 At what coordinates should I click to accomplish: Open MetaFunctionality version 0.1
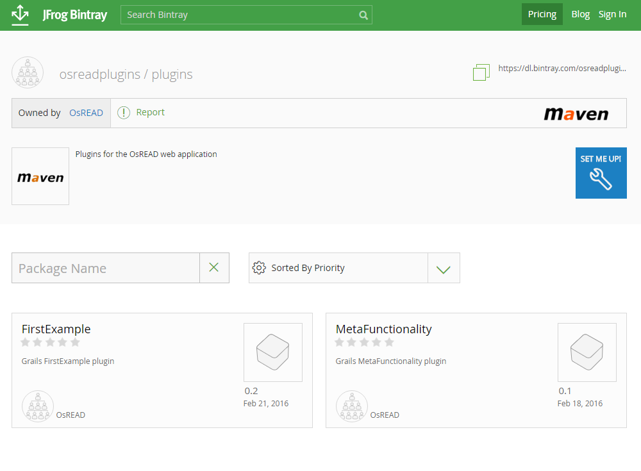pos(565,391)
